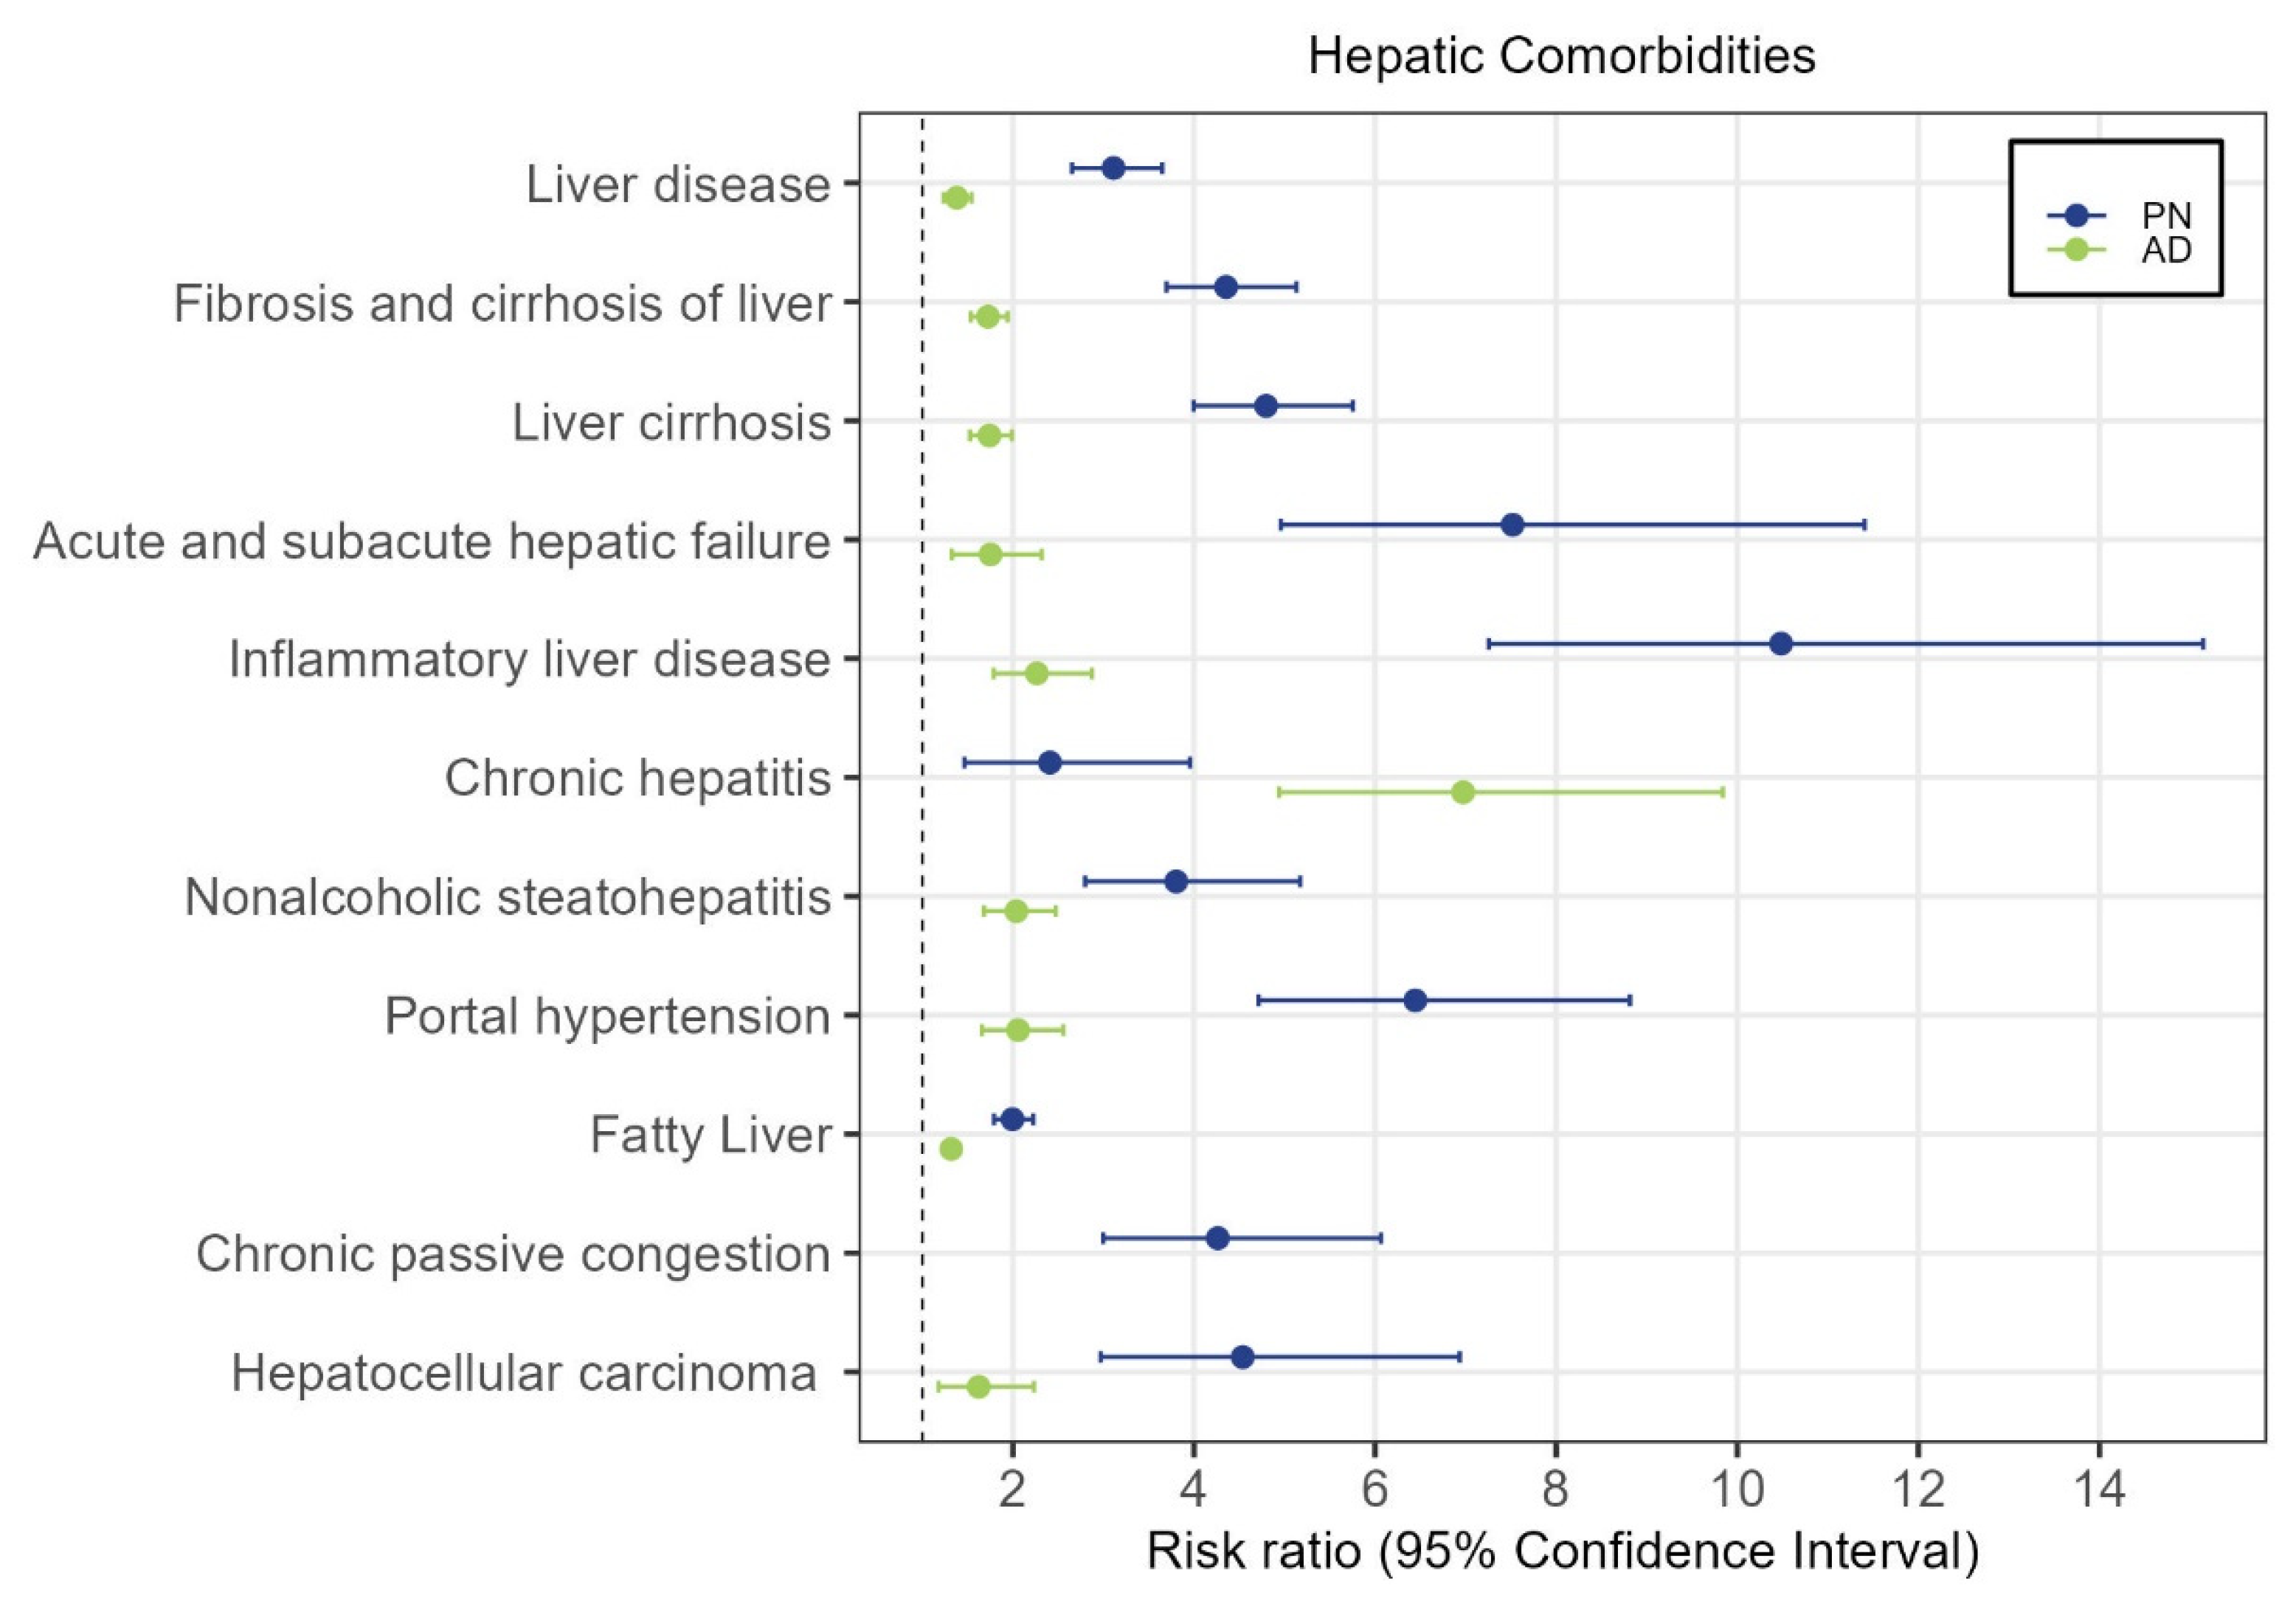Select the PN point for Portal hypertension
This screenshot has height=1604, width=2296.
[x=1415, y=1000]
